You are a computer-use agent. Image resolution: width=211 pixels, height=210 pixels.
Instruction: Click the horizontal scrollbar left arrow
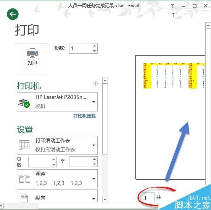click(2, 205)
